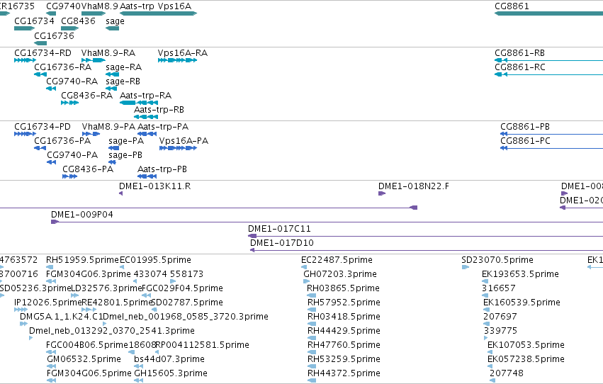
Task: Click the SD23070.5prime EST label
Action: [497, 260]
